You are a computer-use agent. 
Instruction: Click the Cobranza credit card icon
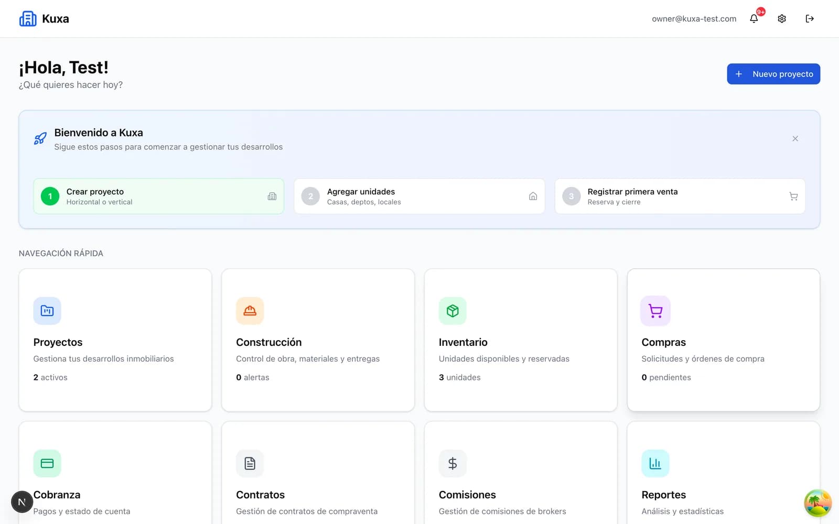[x=47, y=463]
